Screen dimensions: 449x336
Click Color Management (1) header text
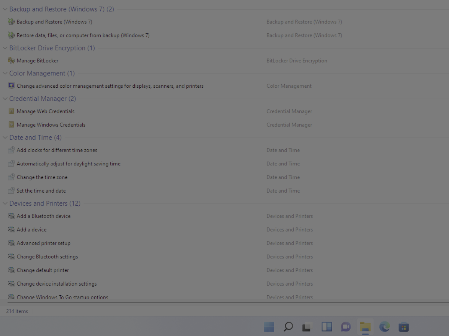pos(42,73)
